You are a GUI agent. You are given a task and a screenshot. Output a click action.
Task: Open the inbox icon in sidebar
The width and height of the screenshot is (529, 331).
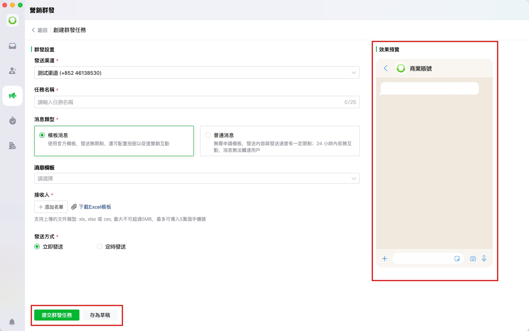tap(12, 46)
